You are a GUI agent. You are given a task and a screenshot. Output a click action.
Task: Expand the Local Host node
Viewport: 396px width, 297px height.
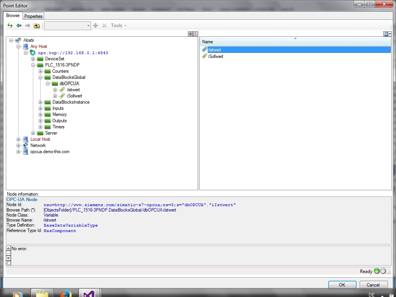[18, 139]
